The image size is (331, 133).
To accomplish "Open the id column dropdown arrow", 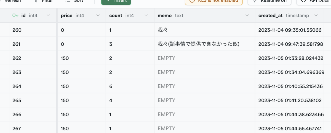I will [49, 16].
